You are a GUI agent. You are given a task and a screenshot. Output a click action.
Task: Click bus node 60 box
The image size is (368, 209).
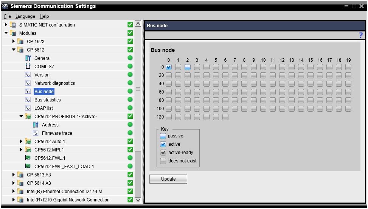coord(169,92)
